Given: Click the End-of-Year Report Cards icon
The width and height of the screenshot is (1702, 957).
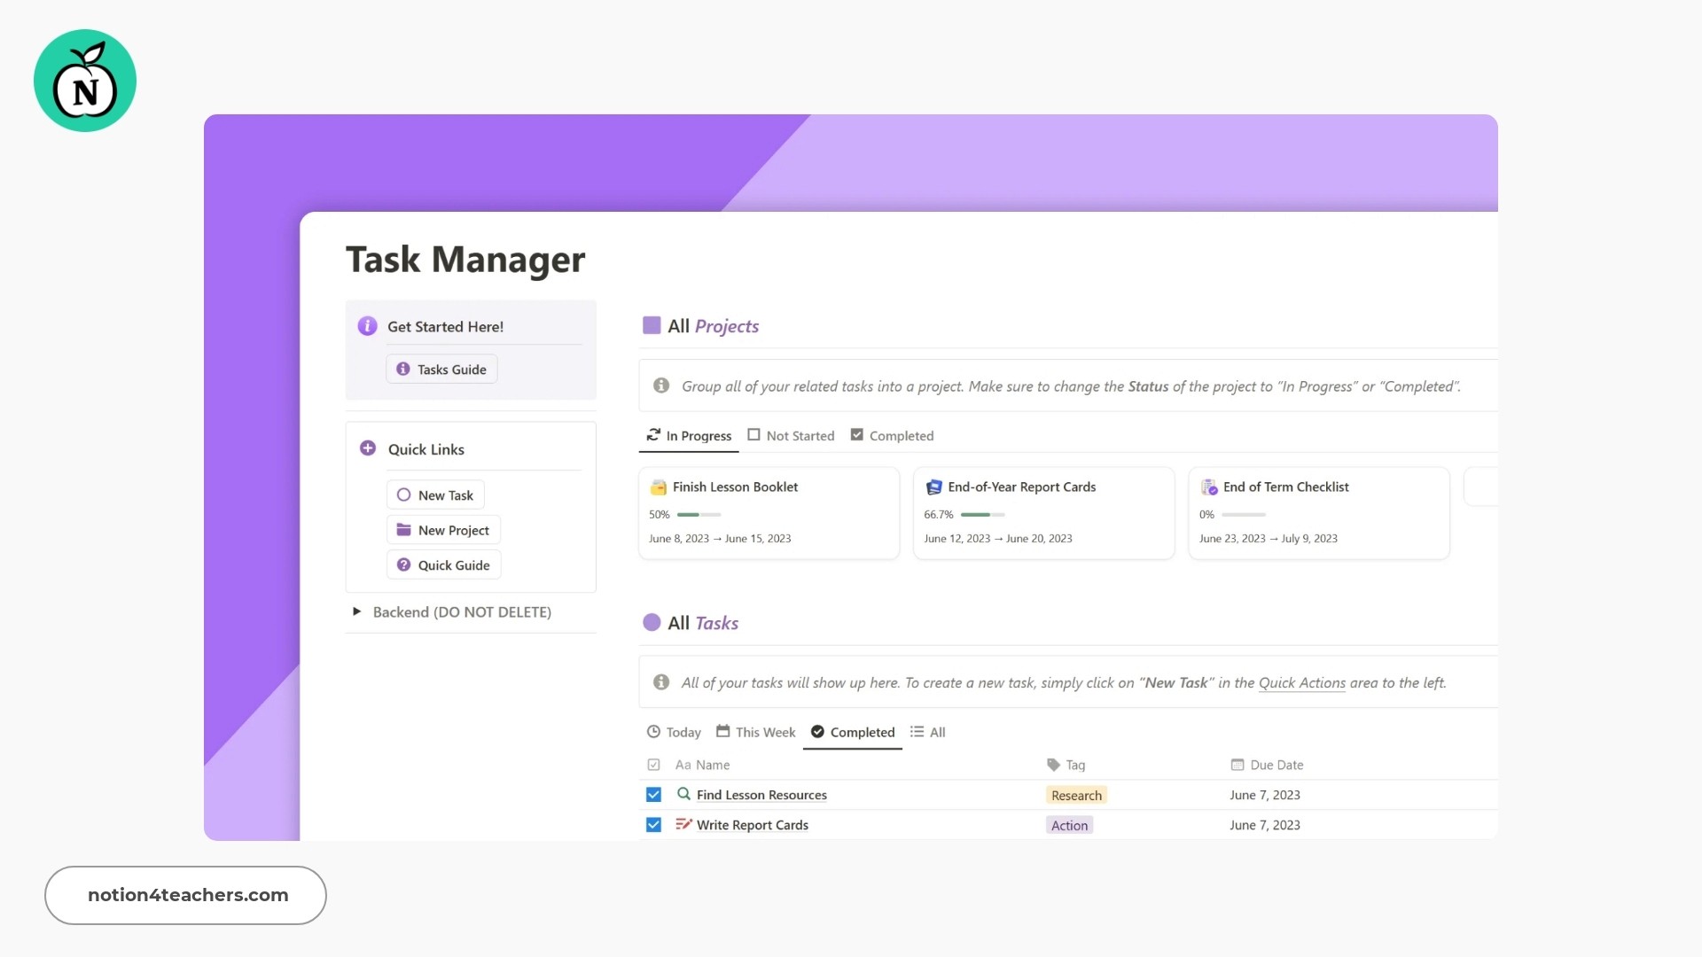Looking at the screenshot, I should (932, 486).
